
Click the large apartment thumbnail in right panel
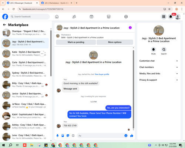(x=159, y=30)
